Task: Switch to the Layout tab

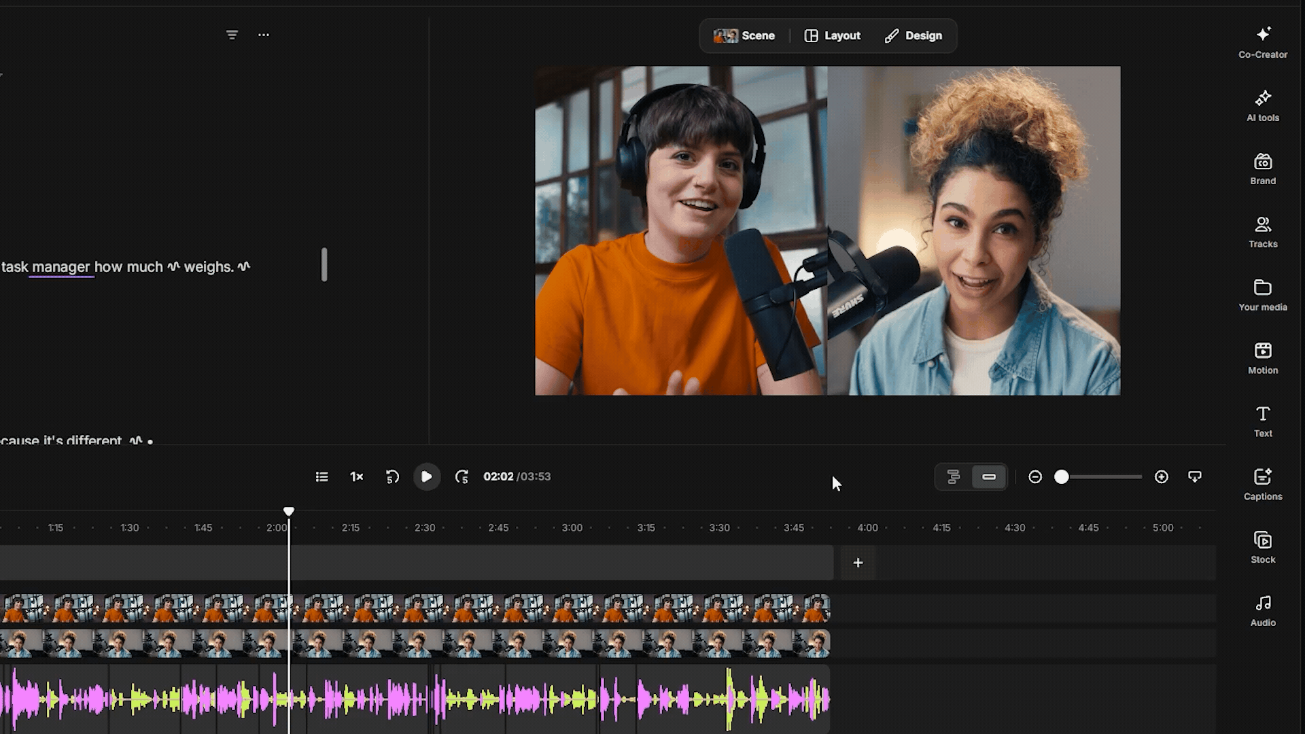Action: (x=833, y=36)
